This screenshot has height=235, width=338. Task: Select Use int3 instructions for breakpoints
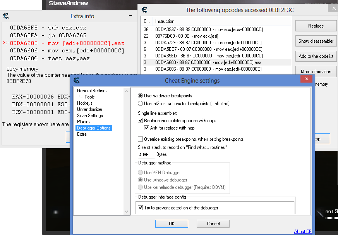click(141, 104)
